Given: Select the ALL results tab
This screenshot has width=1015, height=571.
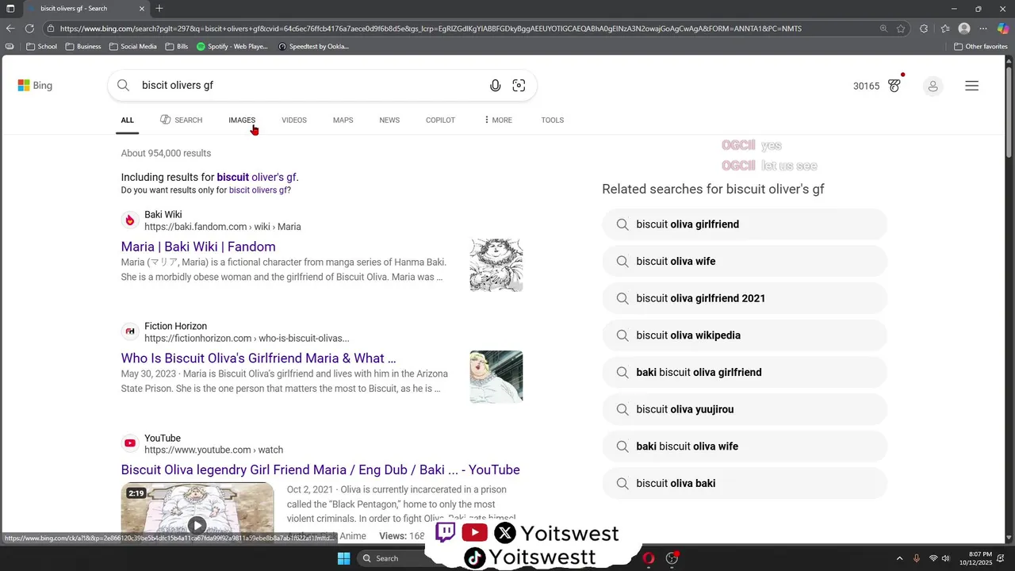Looking at the screenshot, I should pos(128,120).
